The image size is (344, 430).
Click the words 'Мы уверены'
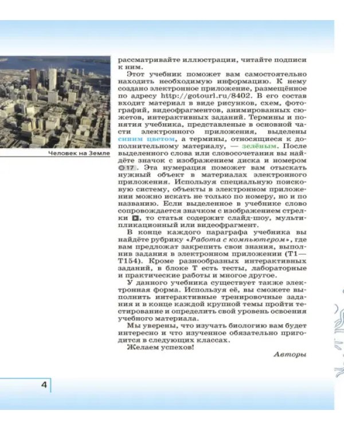coord(153,326)
